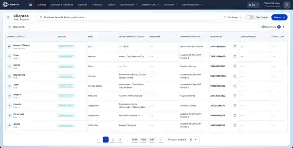Click Bogota / Bogota cell

(x=127, y=125)
